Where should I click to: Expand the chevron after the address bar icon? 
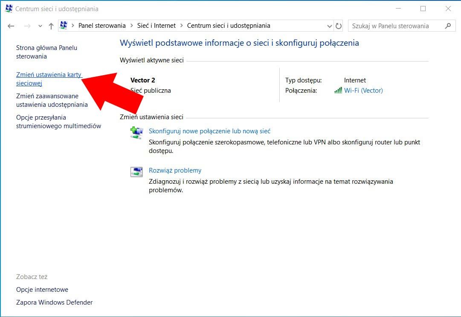pyautogui.click(x=72, y=26)
